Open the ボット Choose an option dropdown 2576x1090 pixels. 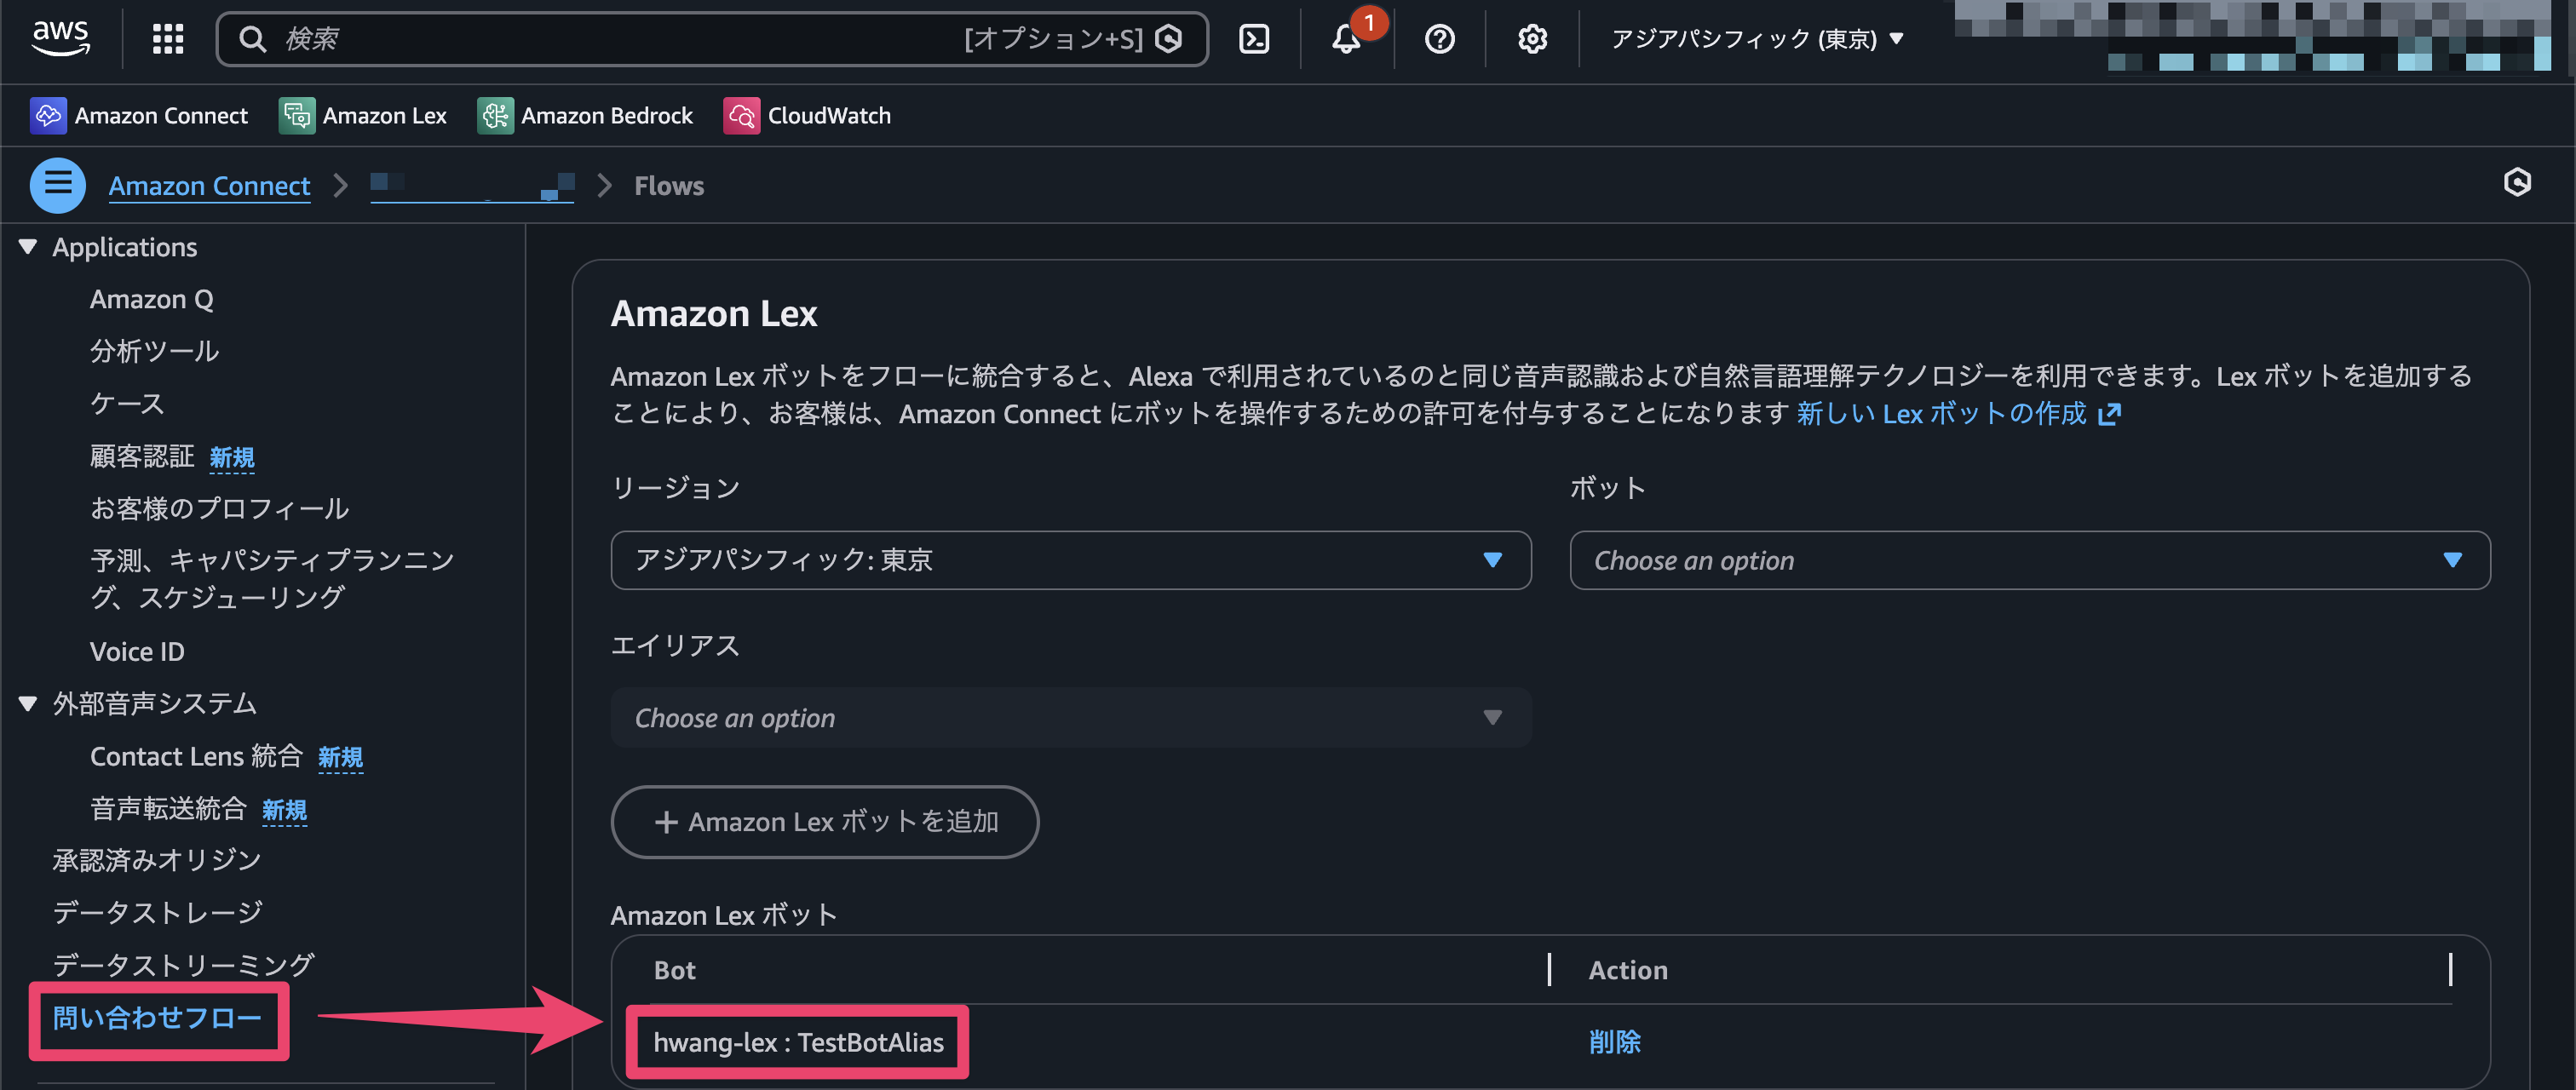click(x=2028, y=560)
